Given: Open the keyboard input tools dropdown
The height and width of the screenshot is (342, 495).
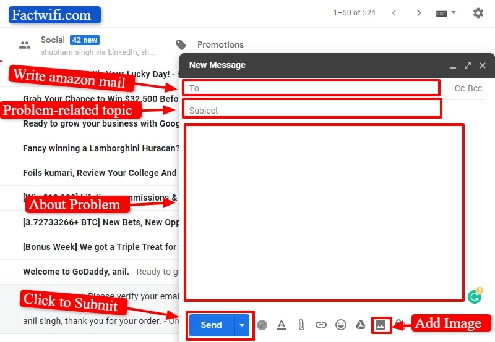Looking at the screenshot, I should (x=445, y=13).
